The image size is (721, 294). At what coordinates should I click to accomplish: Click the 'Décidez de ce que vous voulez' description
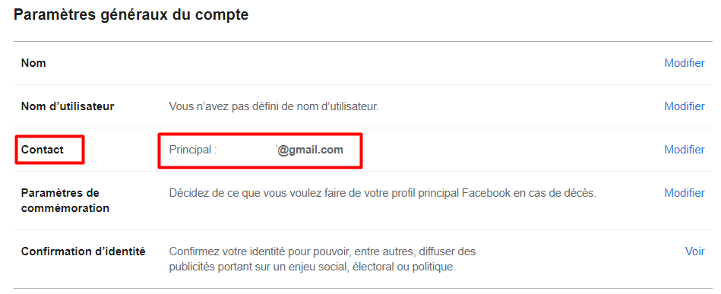pyautogui.click(x=383, y=193)
